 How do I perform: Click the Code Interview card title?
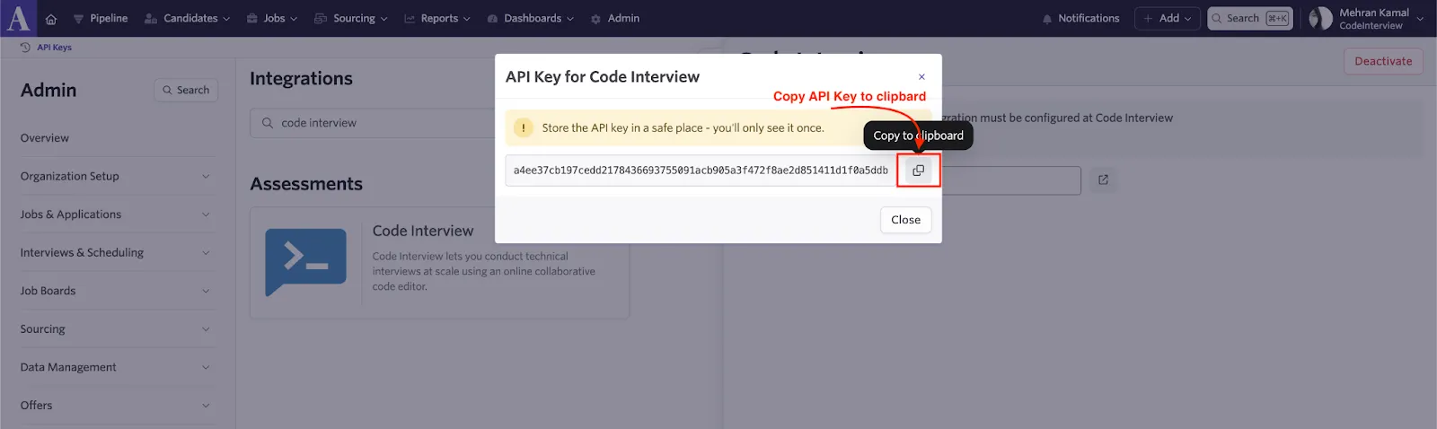[x=423, y=231]
